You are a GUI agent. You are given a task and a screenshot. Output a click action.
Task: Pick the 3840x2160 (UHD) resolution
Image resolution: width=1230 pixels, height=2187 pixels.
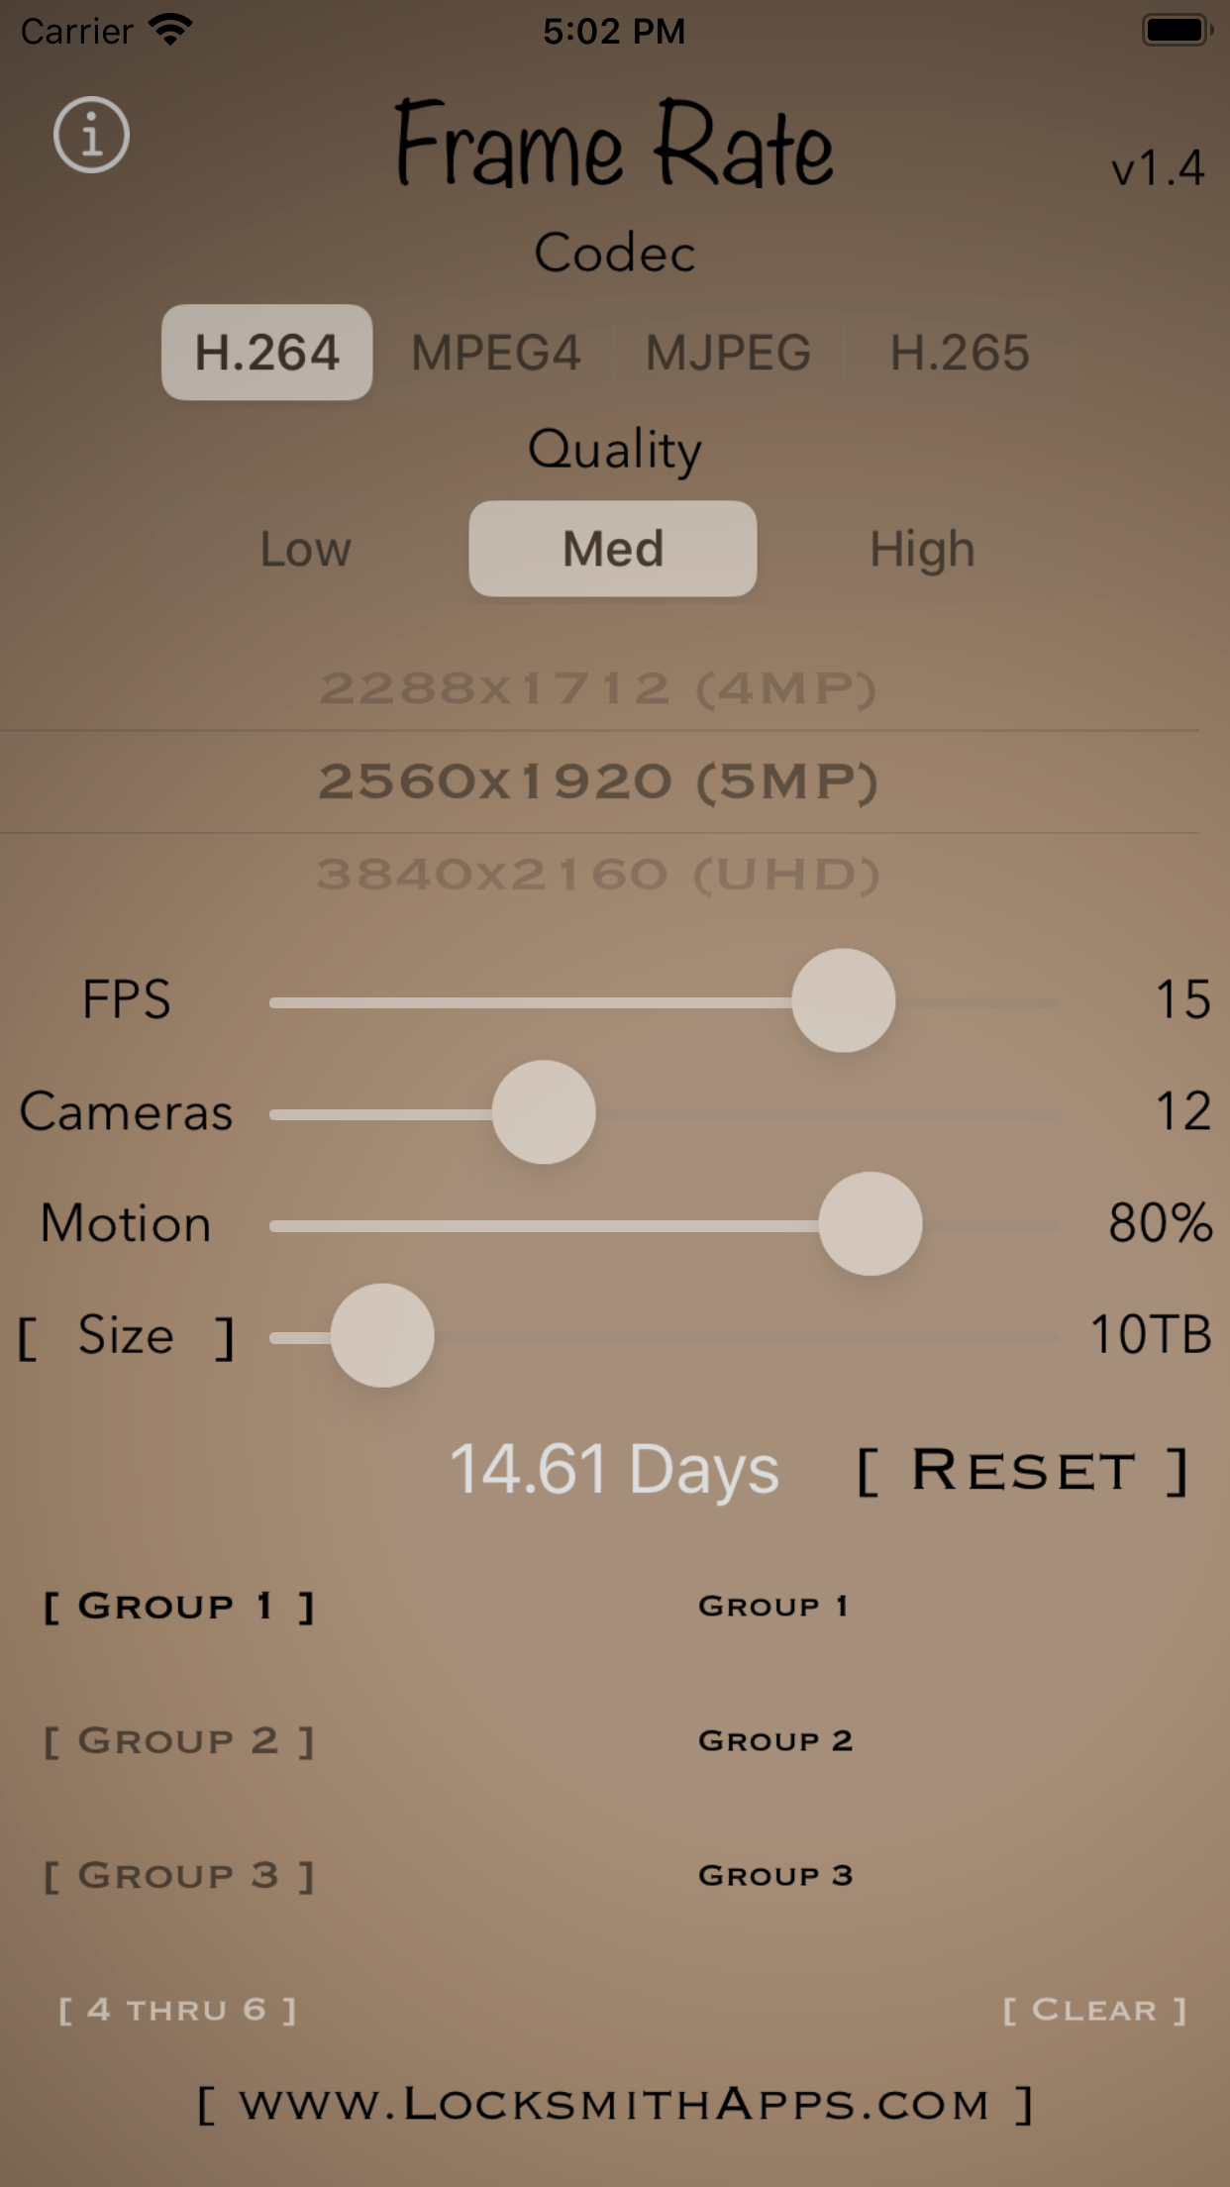pyautogui.click(x=601, y=873)
